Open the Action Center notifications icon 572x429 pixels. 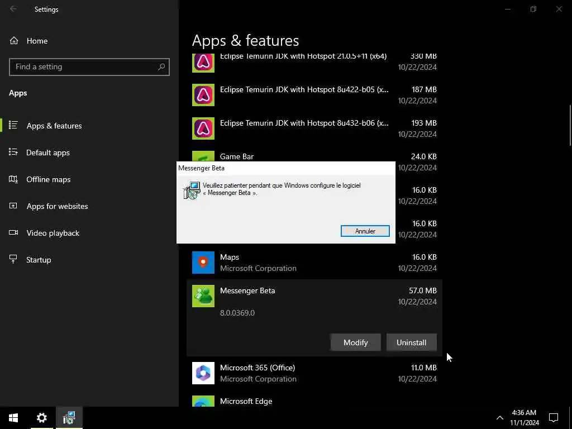click(554, 418)
